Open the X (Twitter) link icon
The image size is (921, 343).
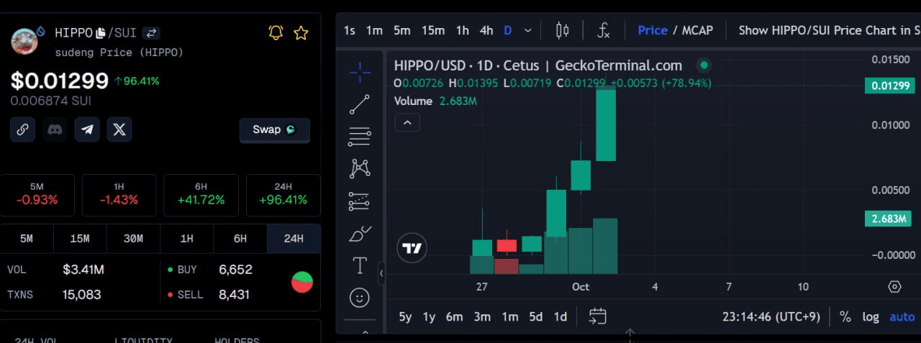119,129
